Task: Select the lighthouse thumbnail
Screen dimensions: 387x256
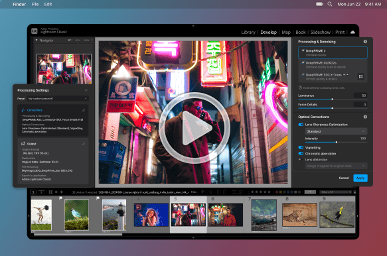Action: (114, 215)
